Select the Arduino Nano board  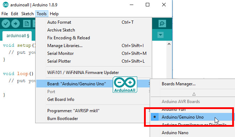[x=193, y=132]
